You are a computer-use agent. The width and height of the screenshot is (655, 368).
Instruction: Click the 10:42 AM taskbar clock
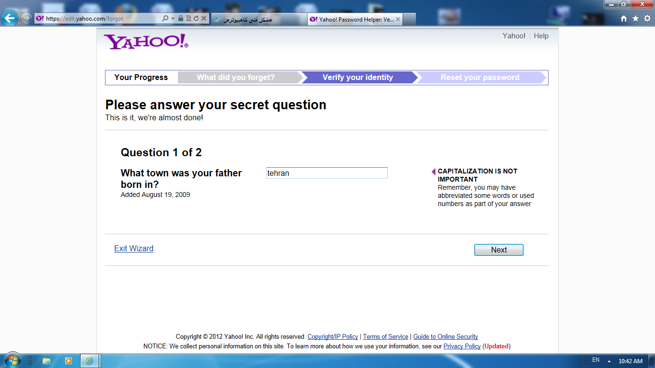[x=631, y=361]
